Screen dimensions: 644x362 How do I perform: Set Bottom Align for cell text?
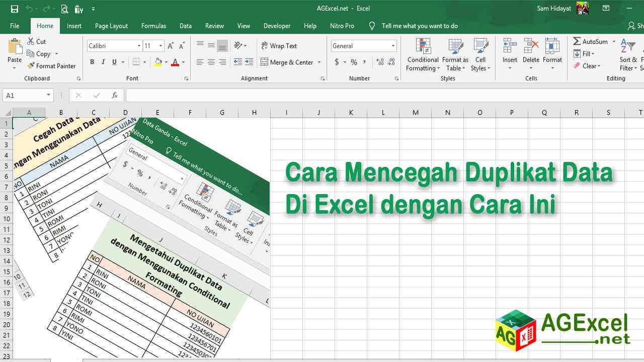pyautogui.click(x=222, y=46)
